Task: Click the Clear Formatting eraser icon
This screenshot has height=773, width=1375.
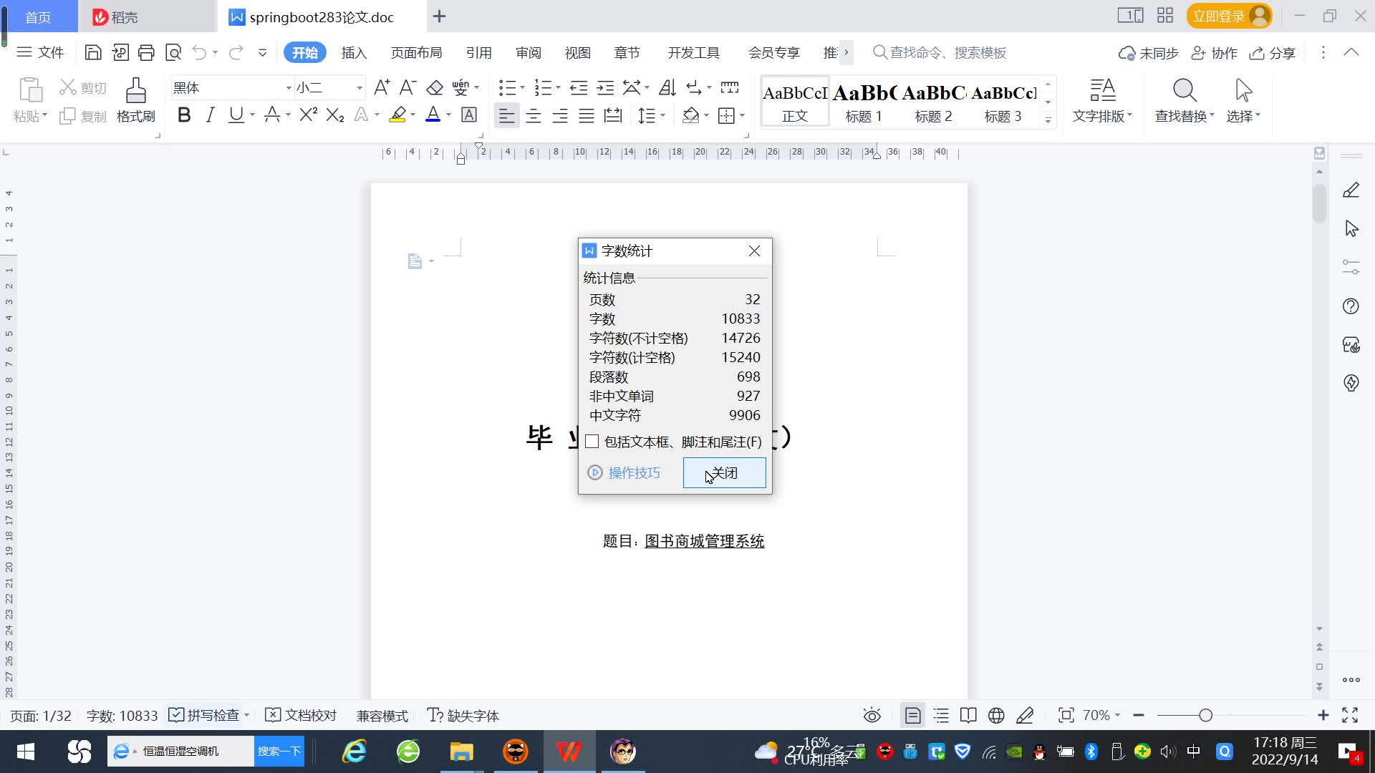Action: [435, 87]
